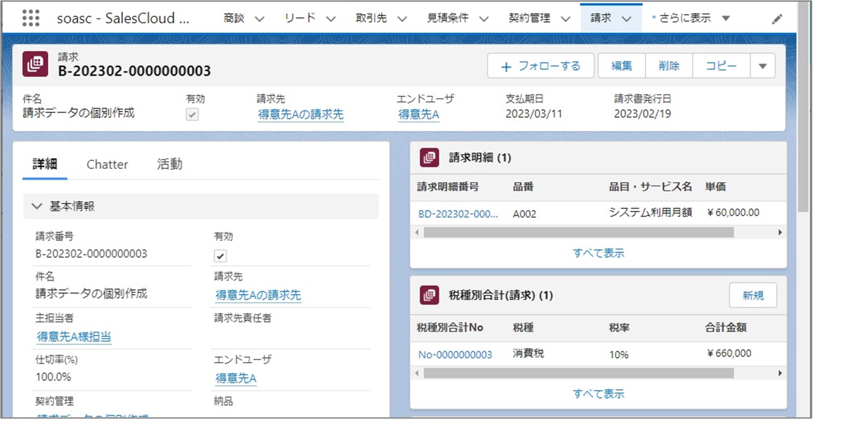This screenshot has height=421, width=842.
Task: Click 仕切率 value 100.0%
Action: click(53, 377)
